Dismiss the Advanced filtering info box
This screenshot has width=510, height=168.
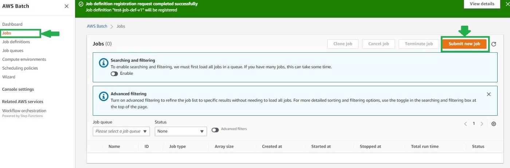[x=489, y=94]
